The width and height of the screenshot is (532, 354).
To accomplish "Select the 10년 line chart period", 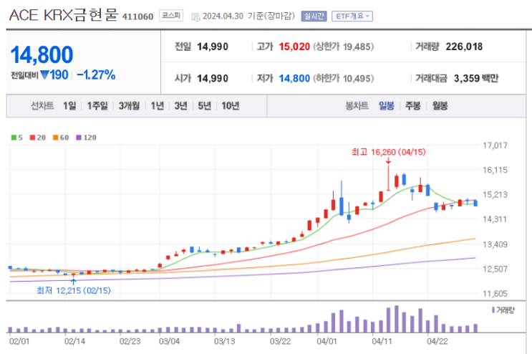I will (231, 106).
